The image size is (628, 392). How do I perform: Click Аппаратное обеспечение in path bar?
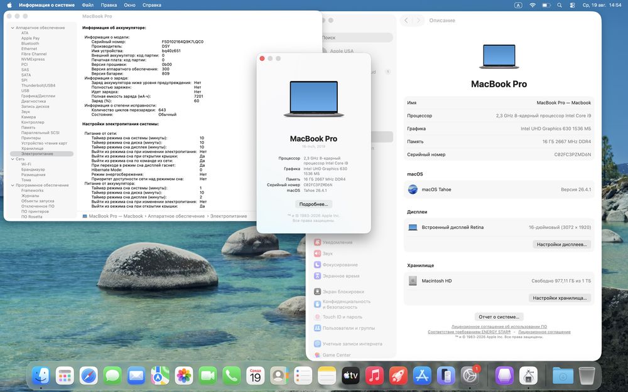coord(176,216)
